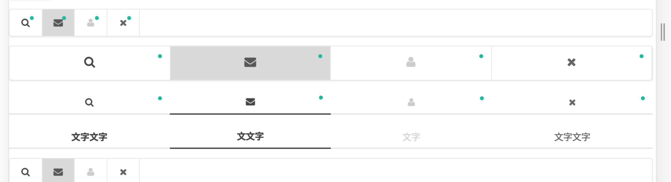Click the search icon in the bottom badge-less bar

click(25, 172)
